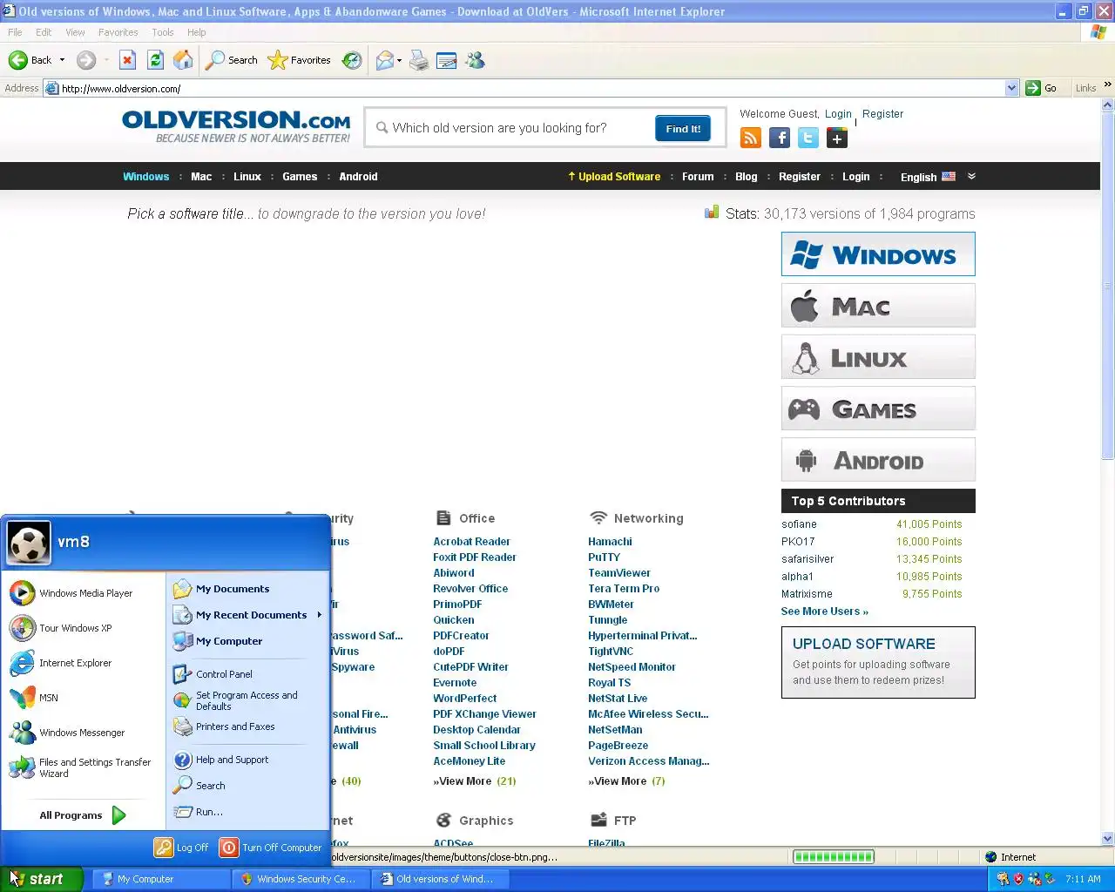
Task: Open the View menu
Action: [75, 32]
